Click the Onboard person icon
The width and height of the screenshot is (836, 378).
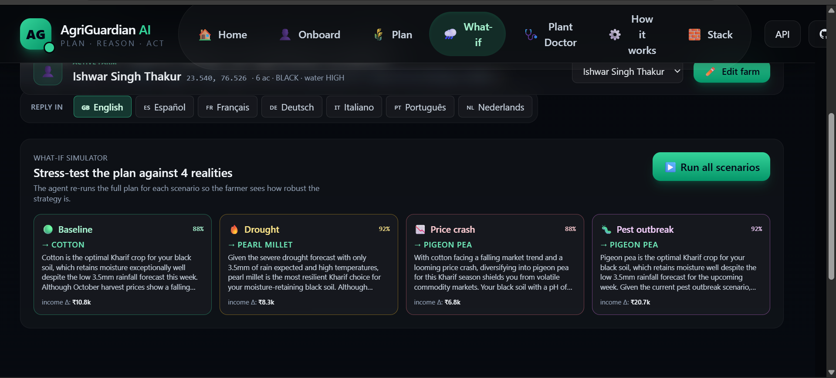coord(285,34)
